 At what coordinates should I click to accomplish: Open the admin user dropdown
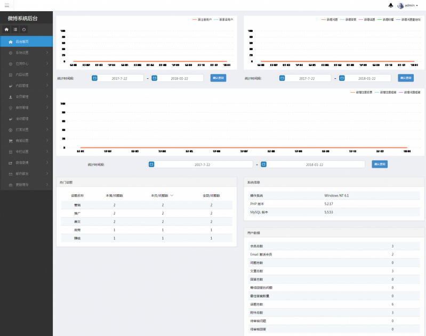[408, 5]
